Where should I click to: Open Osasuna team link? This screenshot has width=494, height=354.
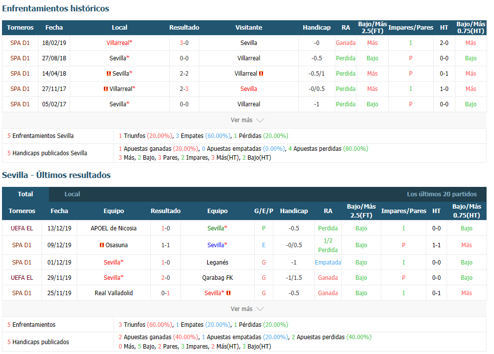[117, 245]
